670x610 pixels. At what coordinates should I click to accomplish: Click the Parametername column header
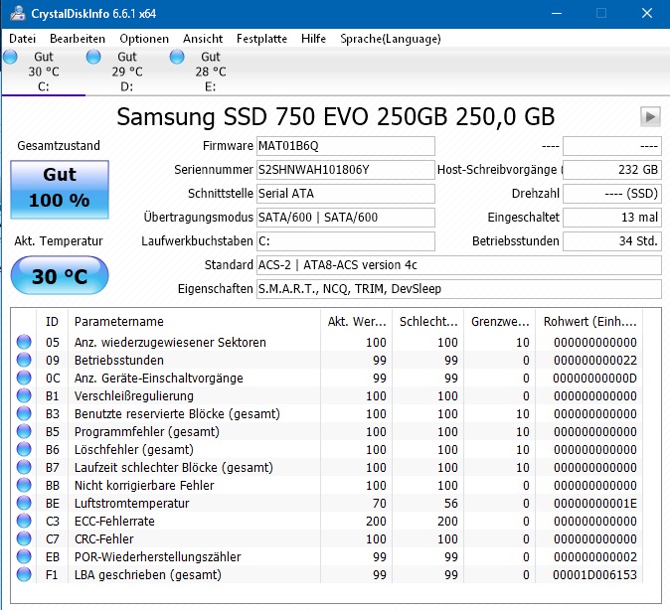[x=195, y=322]
